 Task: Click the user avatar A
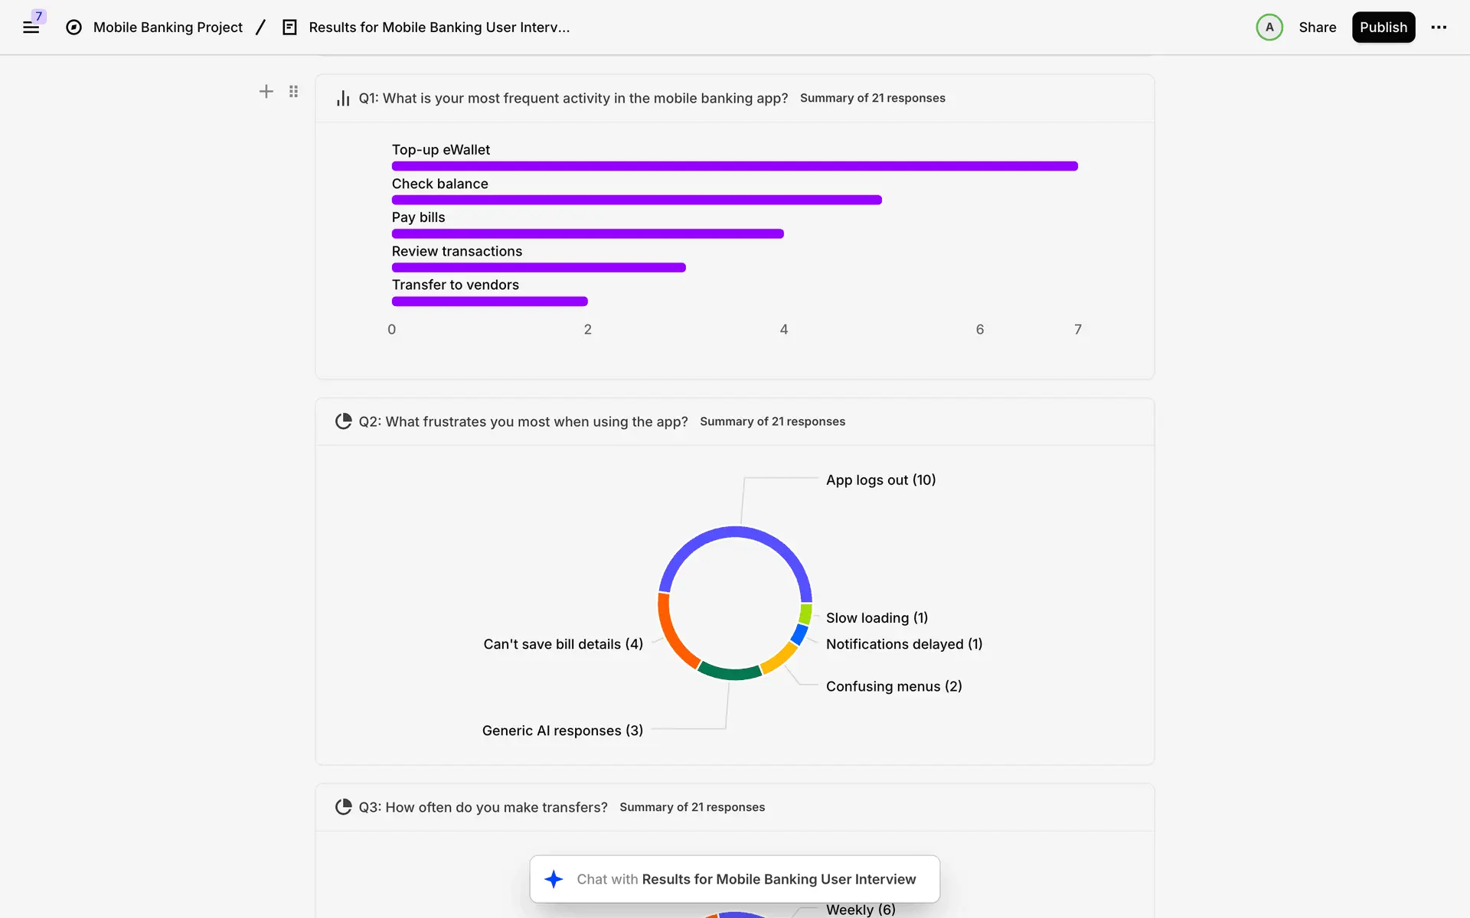click(x=1269, y=28)
